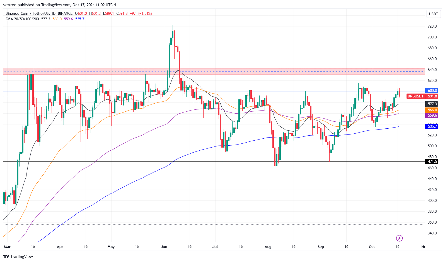The height and width of the screenshot is (262, 445).
Task: Click the Aug label on the time axis
Action: click(x=268, y=247)
